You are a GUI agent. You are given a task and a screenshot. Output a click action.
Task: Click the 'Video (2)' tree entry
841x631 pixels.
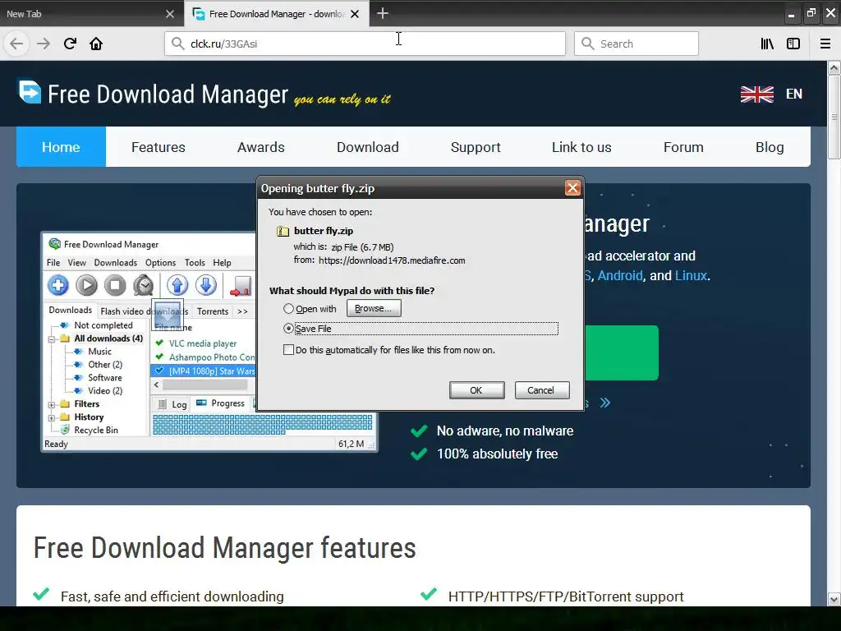pos(105,391)
